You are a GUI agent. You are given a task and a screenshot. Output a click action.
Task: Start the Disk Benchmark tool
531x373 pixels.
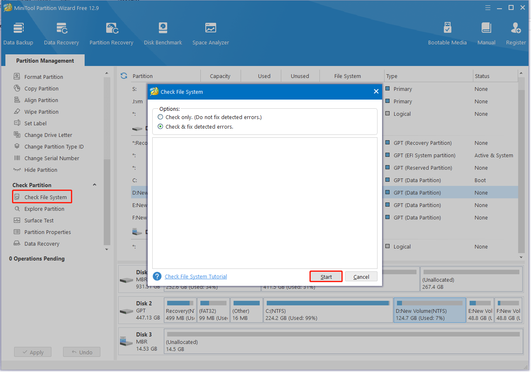click(163, 34)
